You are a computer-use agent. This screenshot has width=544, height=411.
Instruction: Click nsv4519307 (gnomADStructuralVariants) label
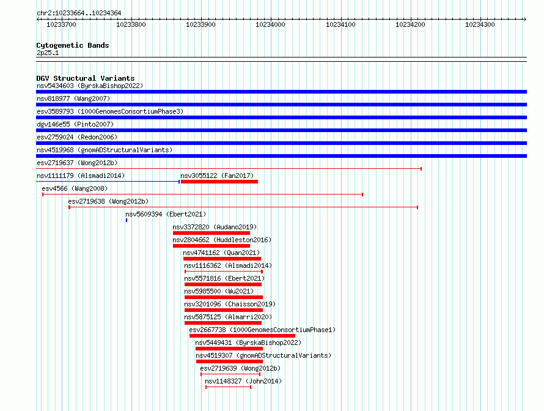point(263,355)
